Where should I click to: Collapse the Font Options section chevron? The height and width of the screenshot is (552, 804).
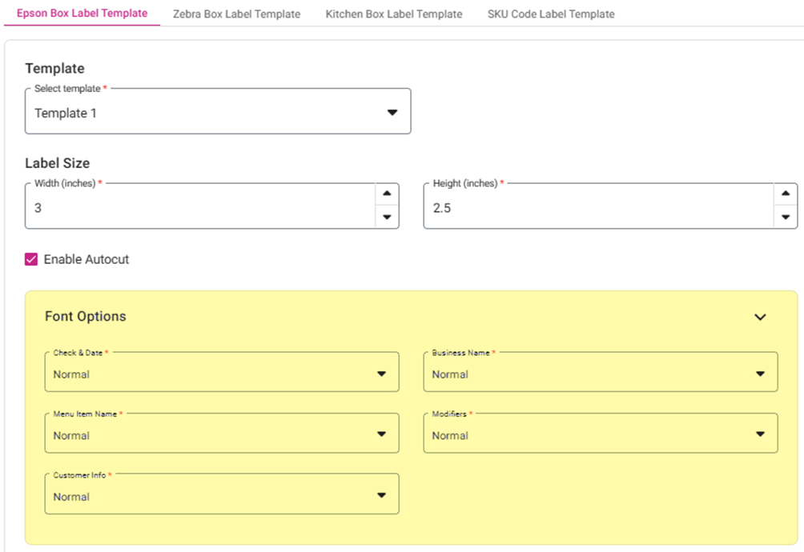(760, 317)
